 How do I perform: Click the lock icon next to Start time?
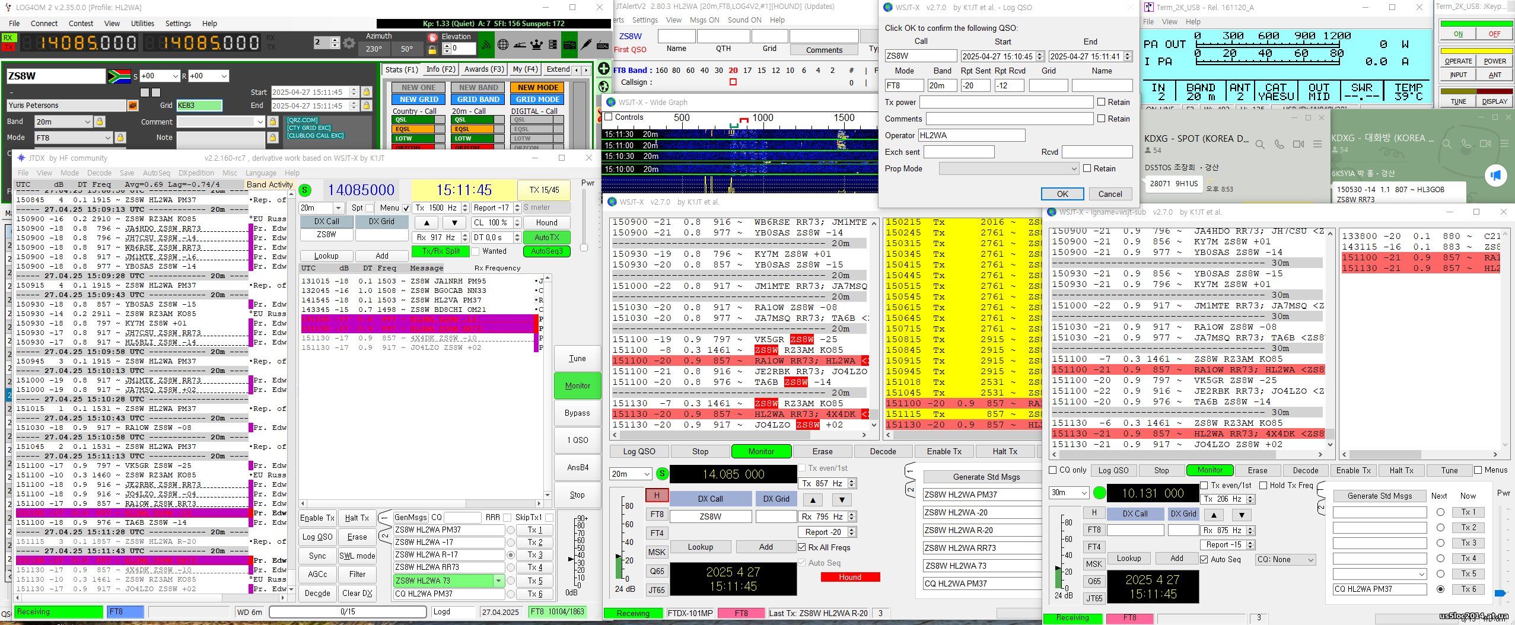click(366, 92)
